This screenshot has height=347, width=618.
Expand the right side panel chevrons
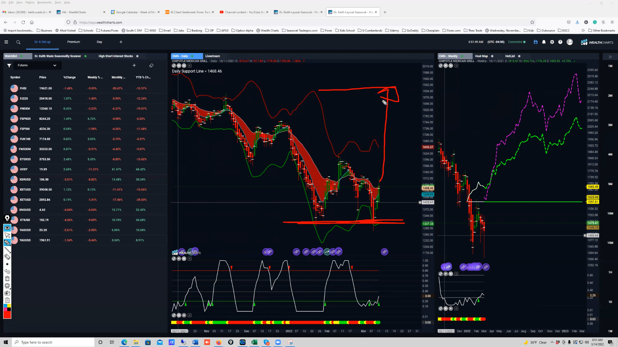(x=610, y=57)
